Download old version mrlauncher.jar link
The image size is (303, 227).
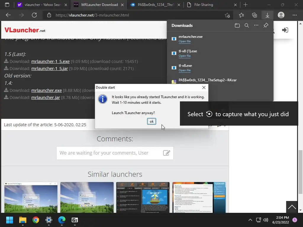46,98
